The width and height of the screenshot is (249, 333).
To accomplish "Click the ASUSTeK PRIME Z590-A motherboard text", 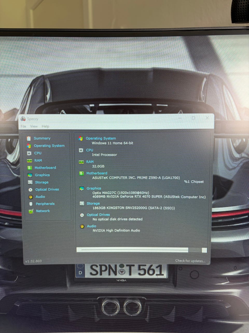I will click(x=136, y=178).
